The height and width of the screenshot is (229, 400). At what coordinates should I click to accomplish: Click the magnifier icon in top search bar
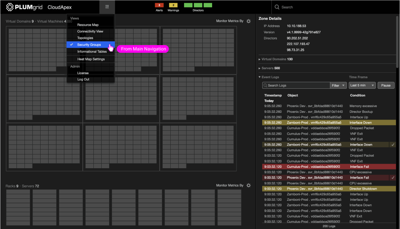coord(277,7)
